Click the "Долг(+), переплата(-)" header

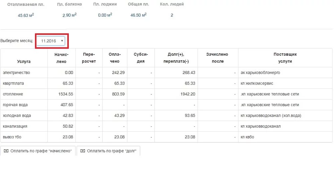click(x=176, y=58)
